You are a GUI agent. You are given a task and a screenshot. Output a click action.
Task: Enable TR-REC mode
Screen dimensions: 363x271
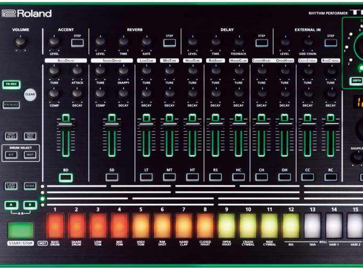[11, 85]
